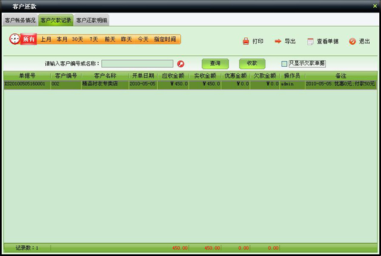Click the red arrow 导出 export icon
Viewport: 381px width, 256px height.
pyautogui.click(x=278, y=42)
